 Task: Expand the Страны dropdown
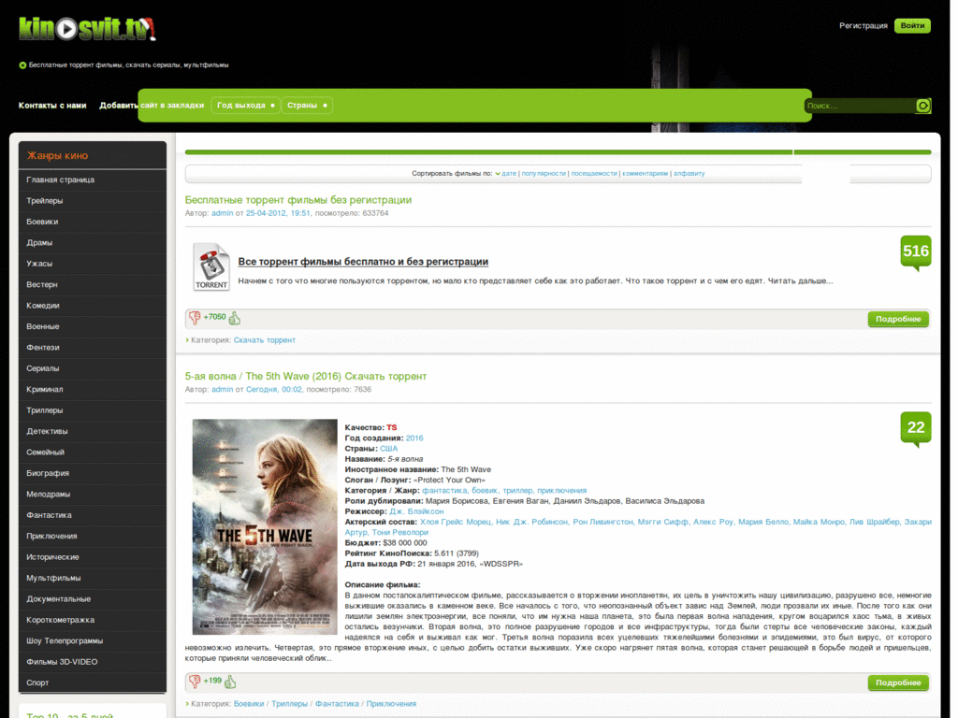pos(307,105)
